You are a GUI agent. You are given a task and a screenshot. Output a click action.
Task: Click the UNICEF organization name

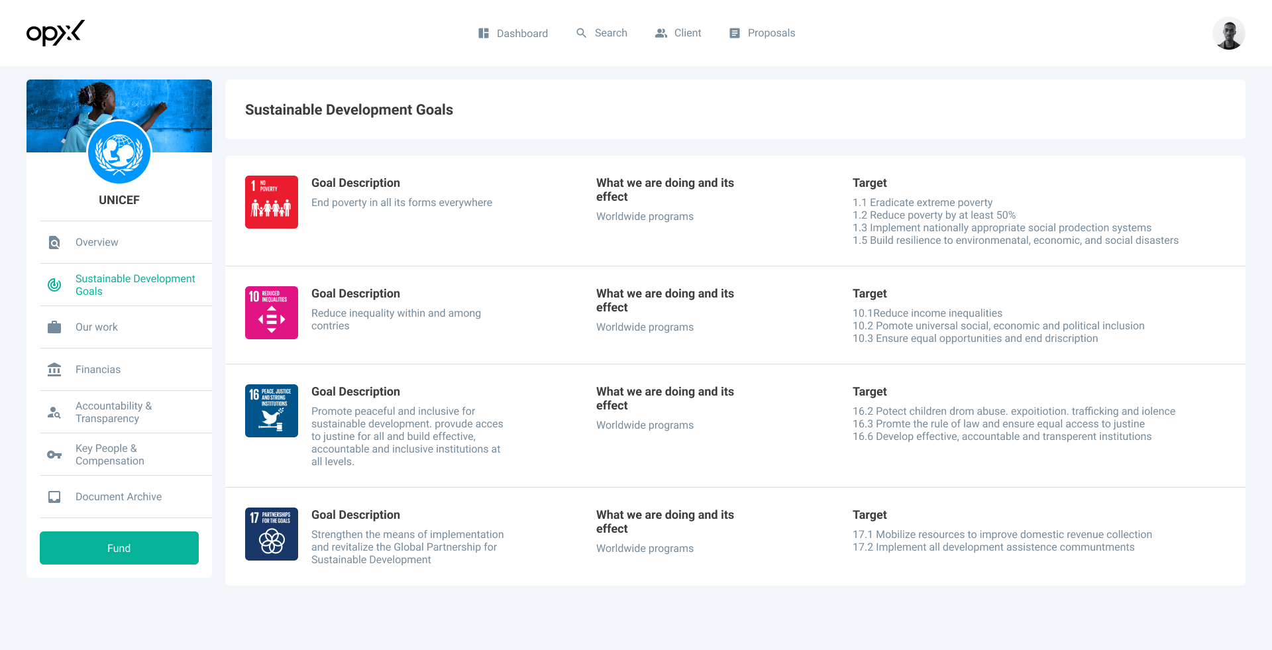point(119,200)
